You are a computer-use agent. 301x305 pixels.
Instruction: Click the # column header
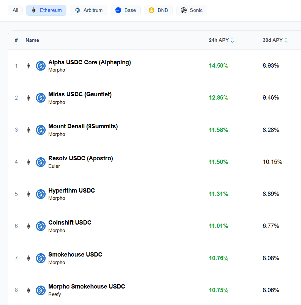click(x=16, y=40)
